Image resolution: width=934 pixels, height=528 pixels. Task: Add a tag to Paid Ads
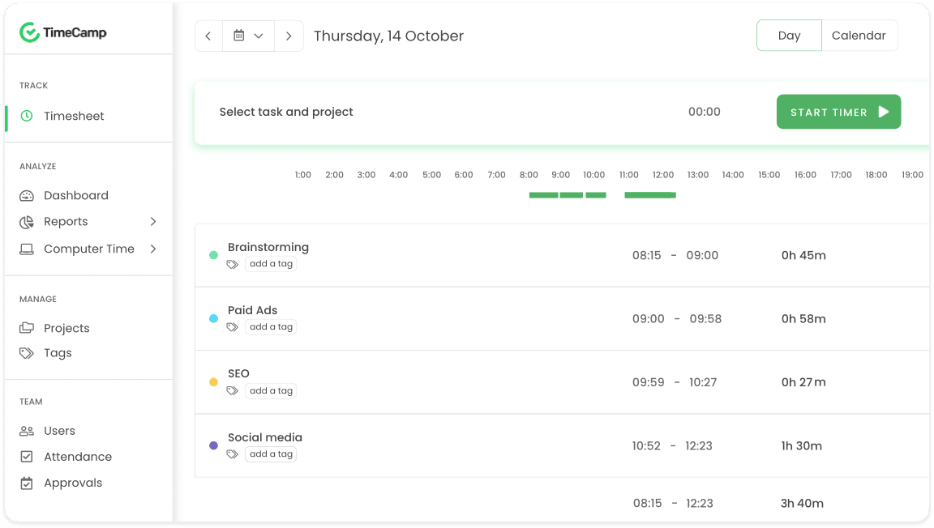[x=271, y=327]
